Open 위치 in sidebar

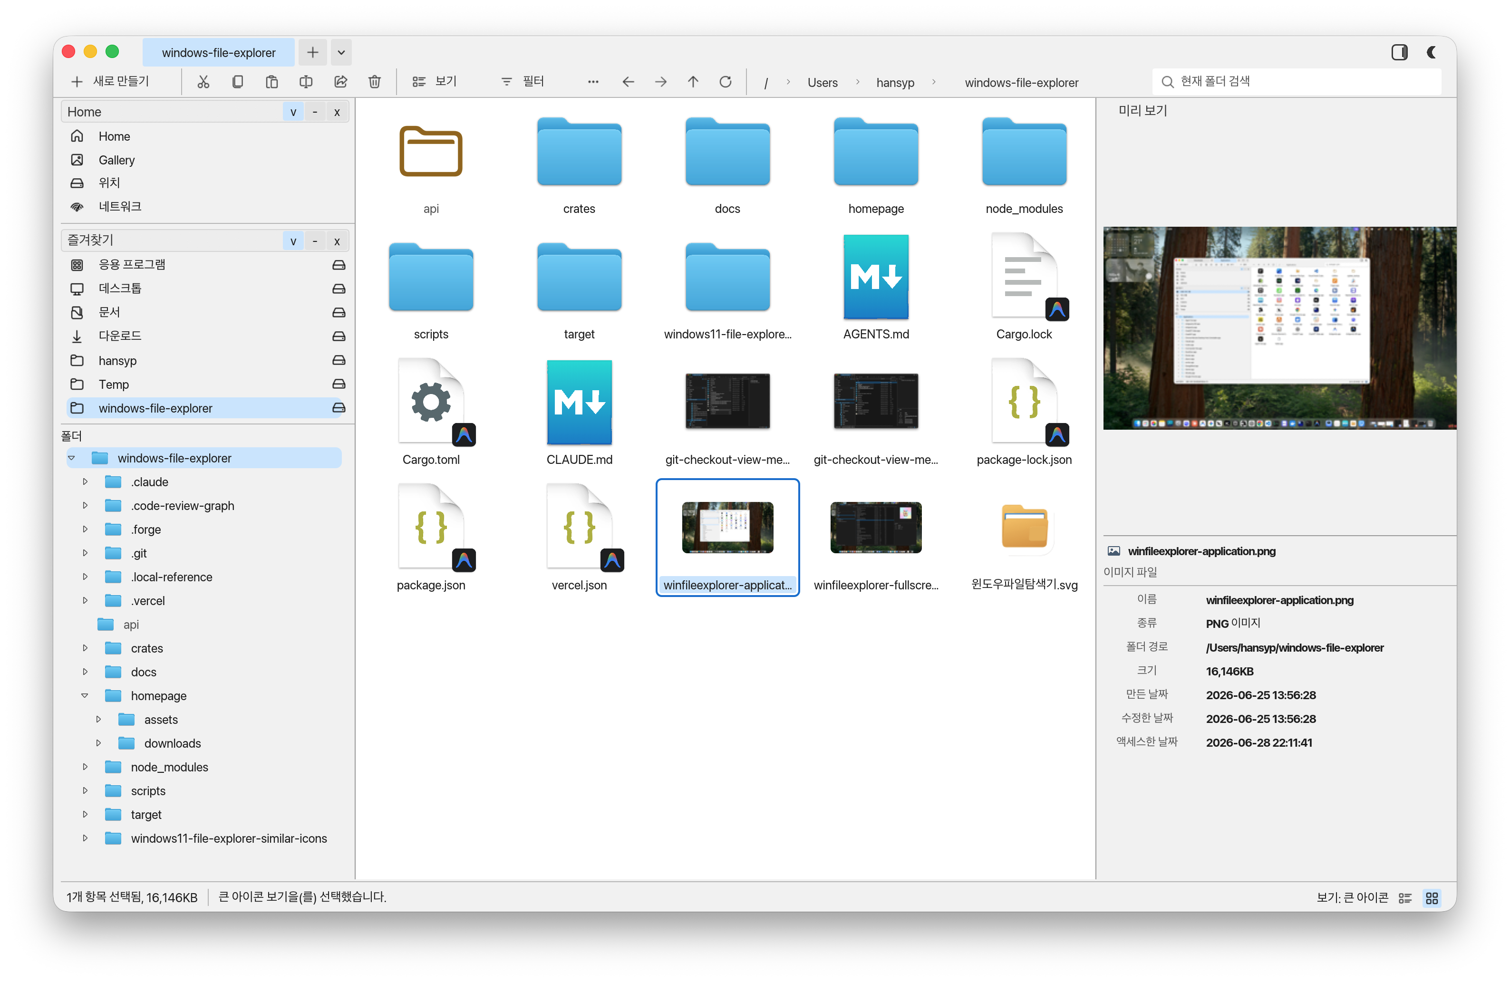[x=109, y=183]
